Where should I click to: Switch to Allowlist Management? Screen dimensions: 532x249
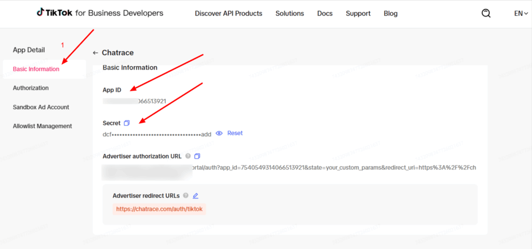pyautogui.click(x=43, y=126)
